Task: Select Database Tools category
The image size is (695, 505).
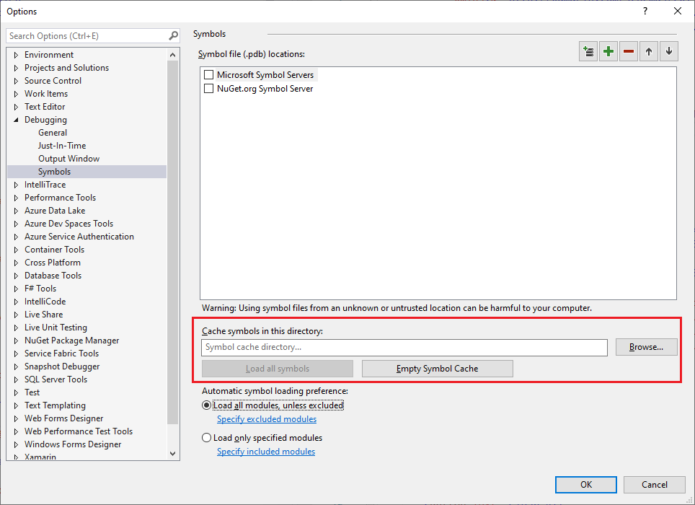Action: [x=53, y=276]
